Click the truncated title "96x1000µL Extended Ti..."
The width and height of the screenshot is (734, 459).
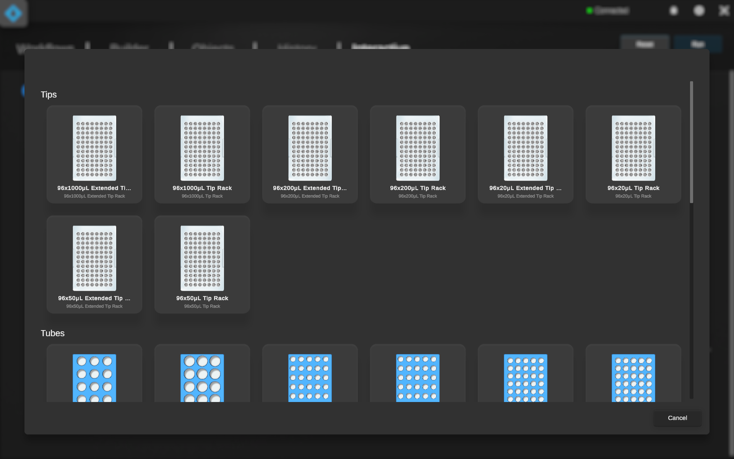coord(94,188)
